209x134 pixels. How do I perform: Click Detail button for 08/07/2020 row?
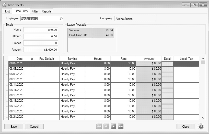pos(168,64)
